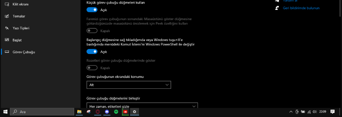Click the Geri bildirimde bulunun link
The width and height of the screenshot is (342, 117).
301,8
